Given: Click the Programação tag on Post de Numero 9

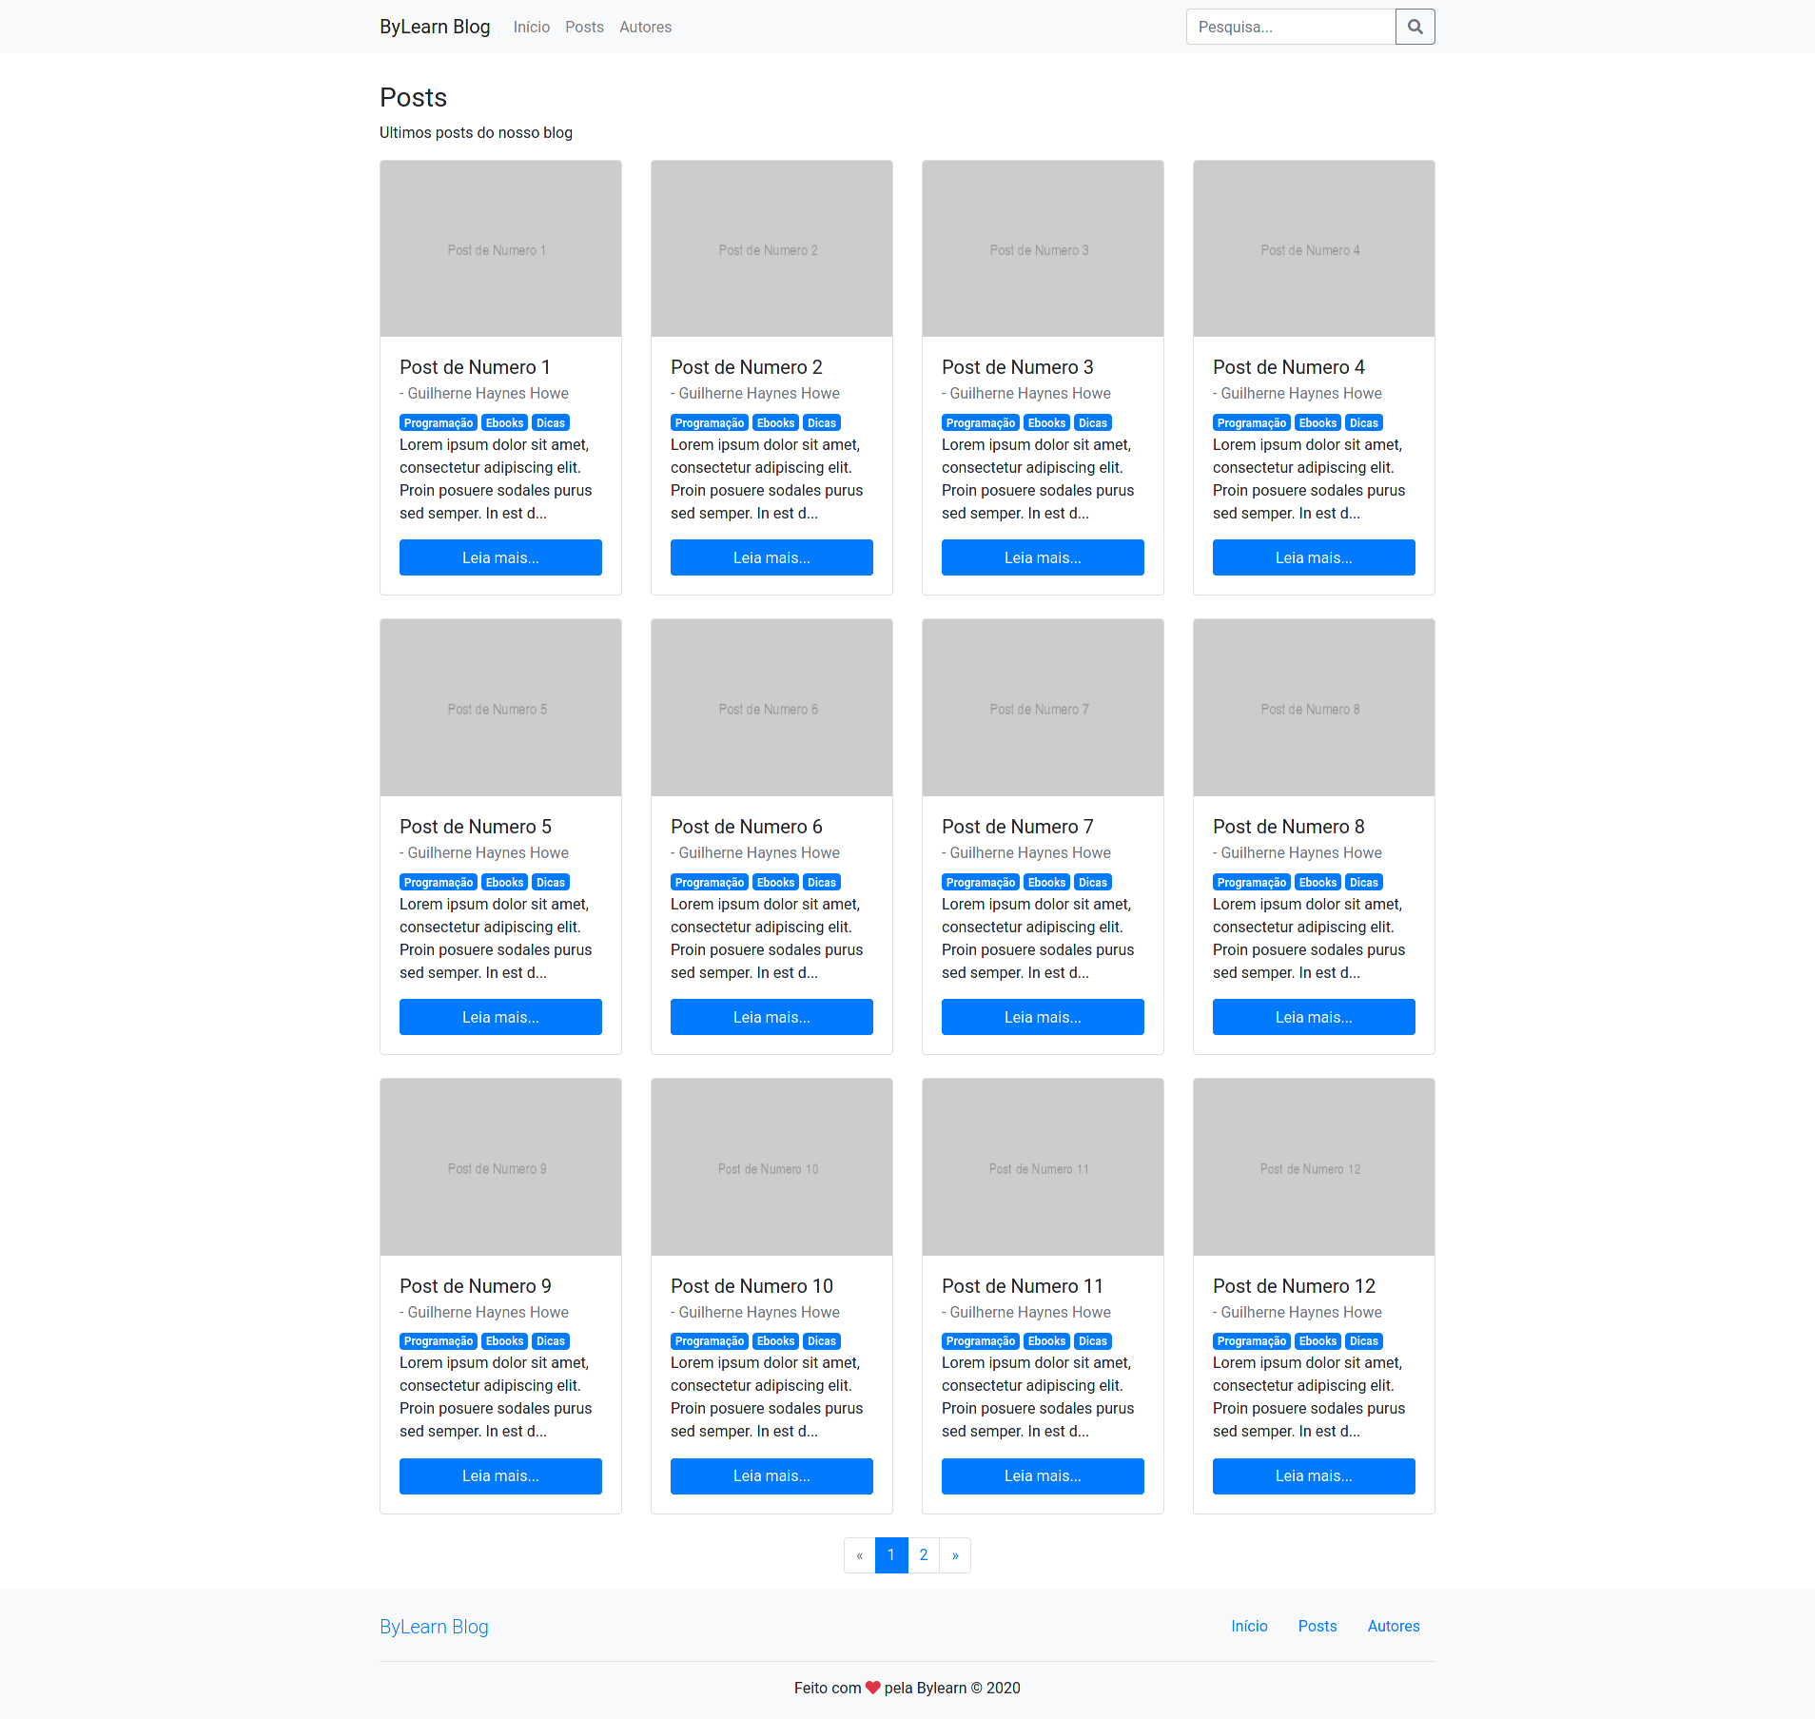Looking at the screenshot, I should (439, 1341).
